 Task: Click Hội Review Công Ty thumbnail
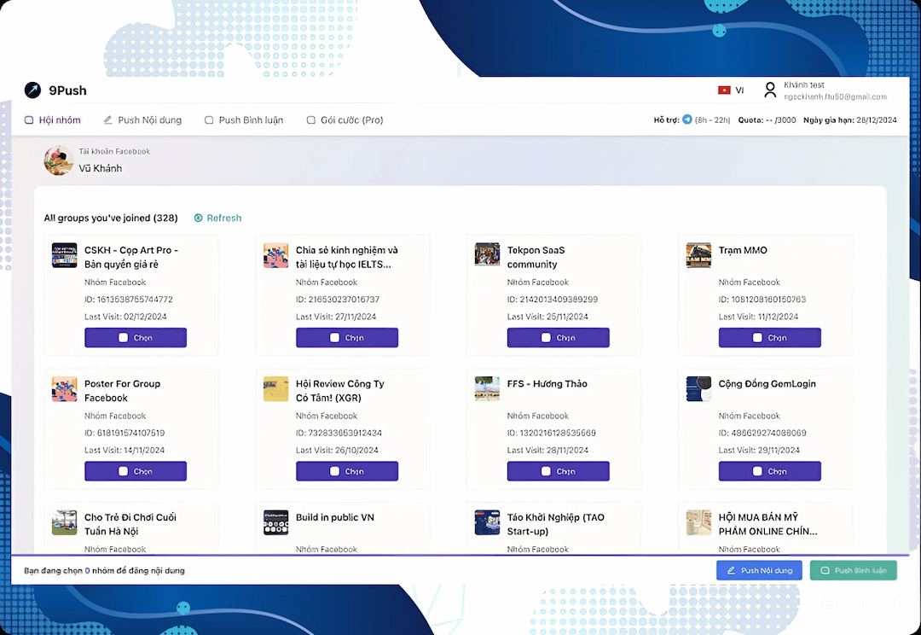tap(276, 388)
